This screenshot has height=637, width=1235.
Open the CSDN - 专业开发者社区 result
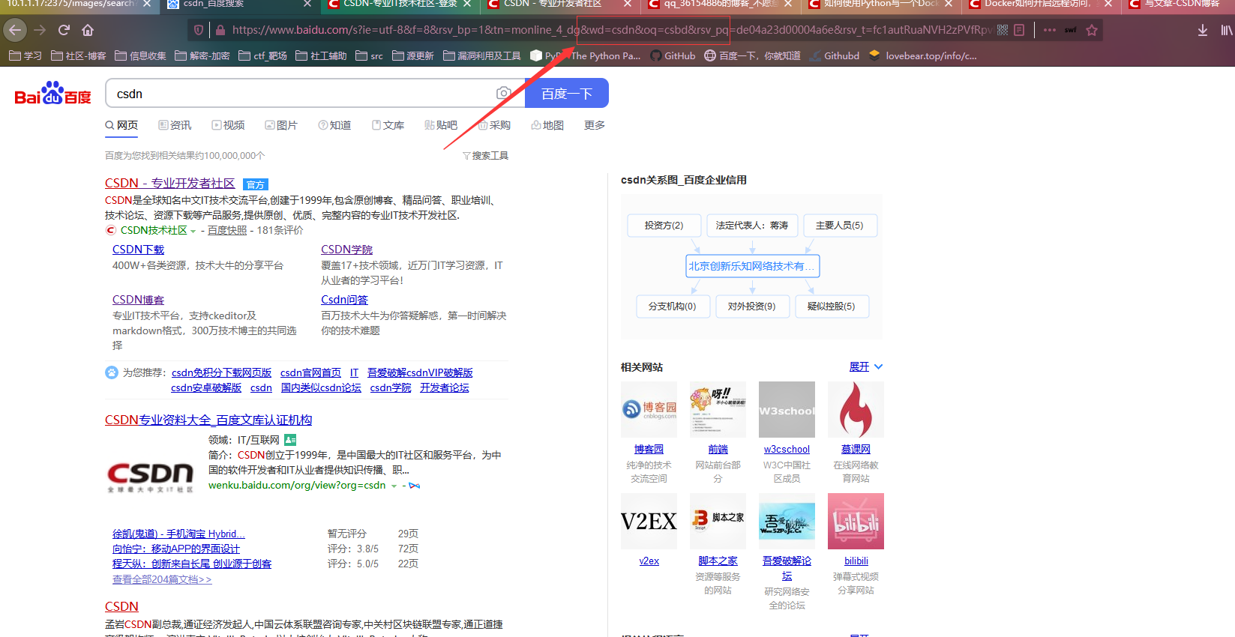point(170,183)
